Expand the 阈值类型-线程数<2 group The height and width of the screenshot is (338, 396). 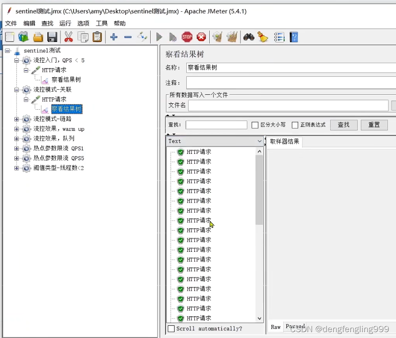(x=17, y=168)
